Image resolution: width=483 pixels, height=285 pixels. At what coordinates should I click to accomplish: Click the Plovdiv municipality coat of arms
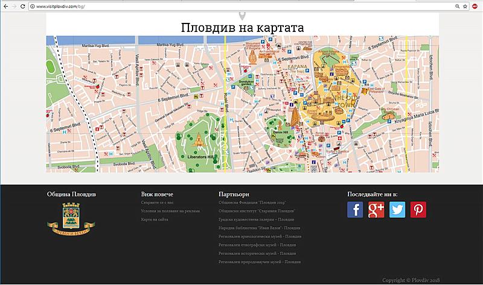coord(71,218)
